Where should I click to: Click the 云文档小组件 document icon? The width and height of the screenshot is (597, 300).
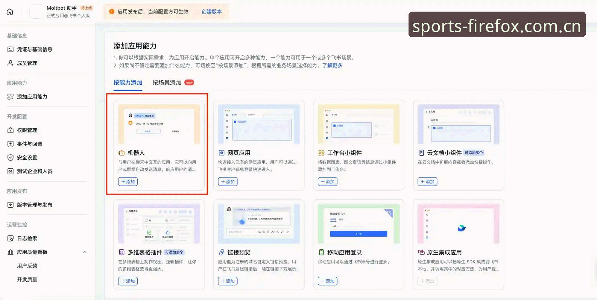[421, 153]
